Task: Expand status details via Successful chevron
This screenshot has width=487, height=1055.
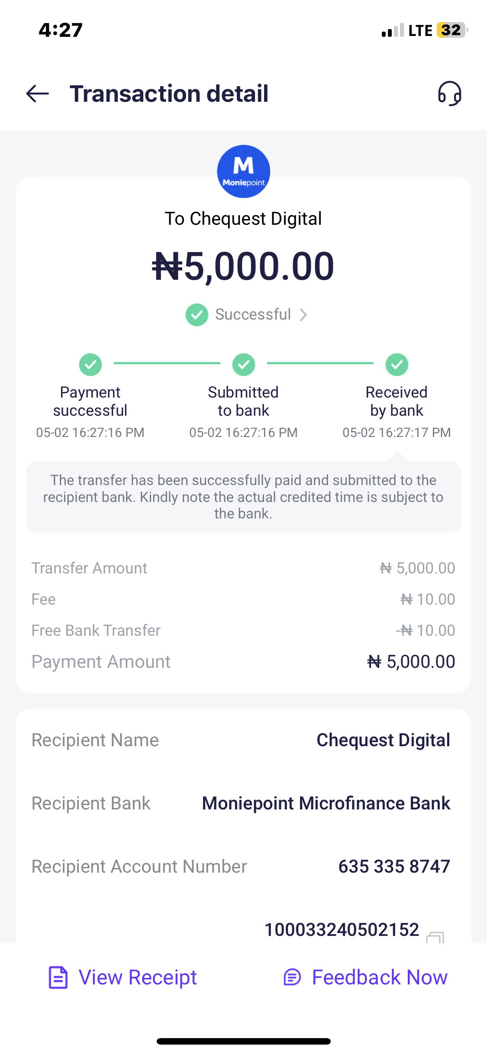Action: click(x=303, y=315)
